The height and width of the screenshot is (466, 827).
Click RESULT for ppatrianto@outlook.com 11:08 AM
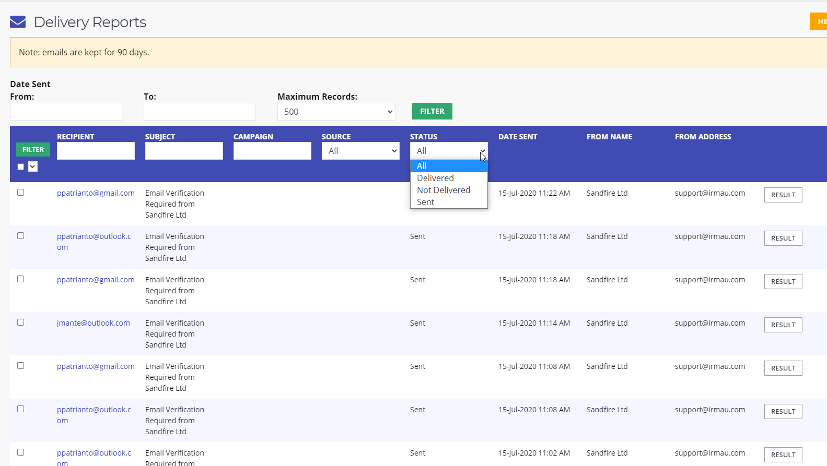(783, 411)
